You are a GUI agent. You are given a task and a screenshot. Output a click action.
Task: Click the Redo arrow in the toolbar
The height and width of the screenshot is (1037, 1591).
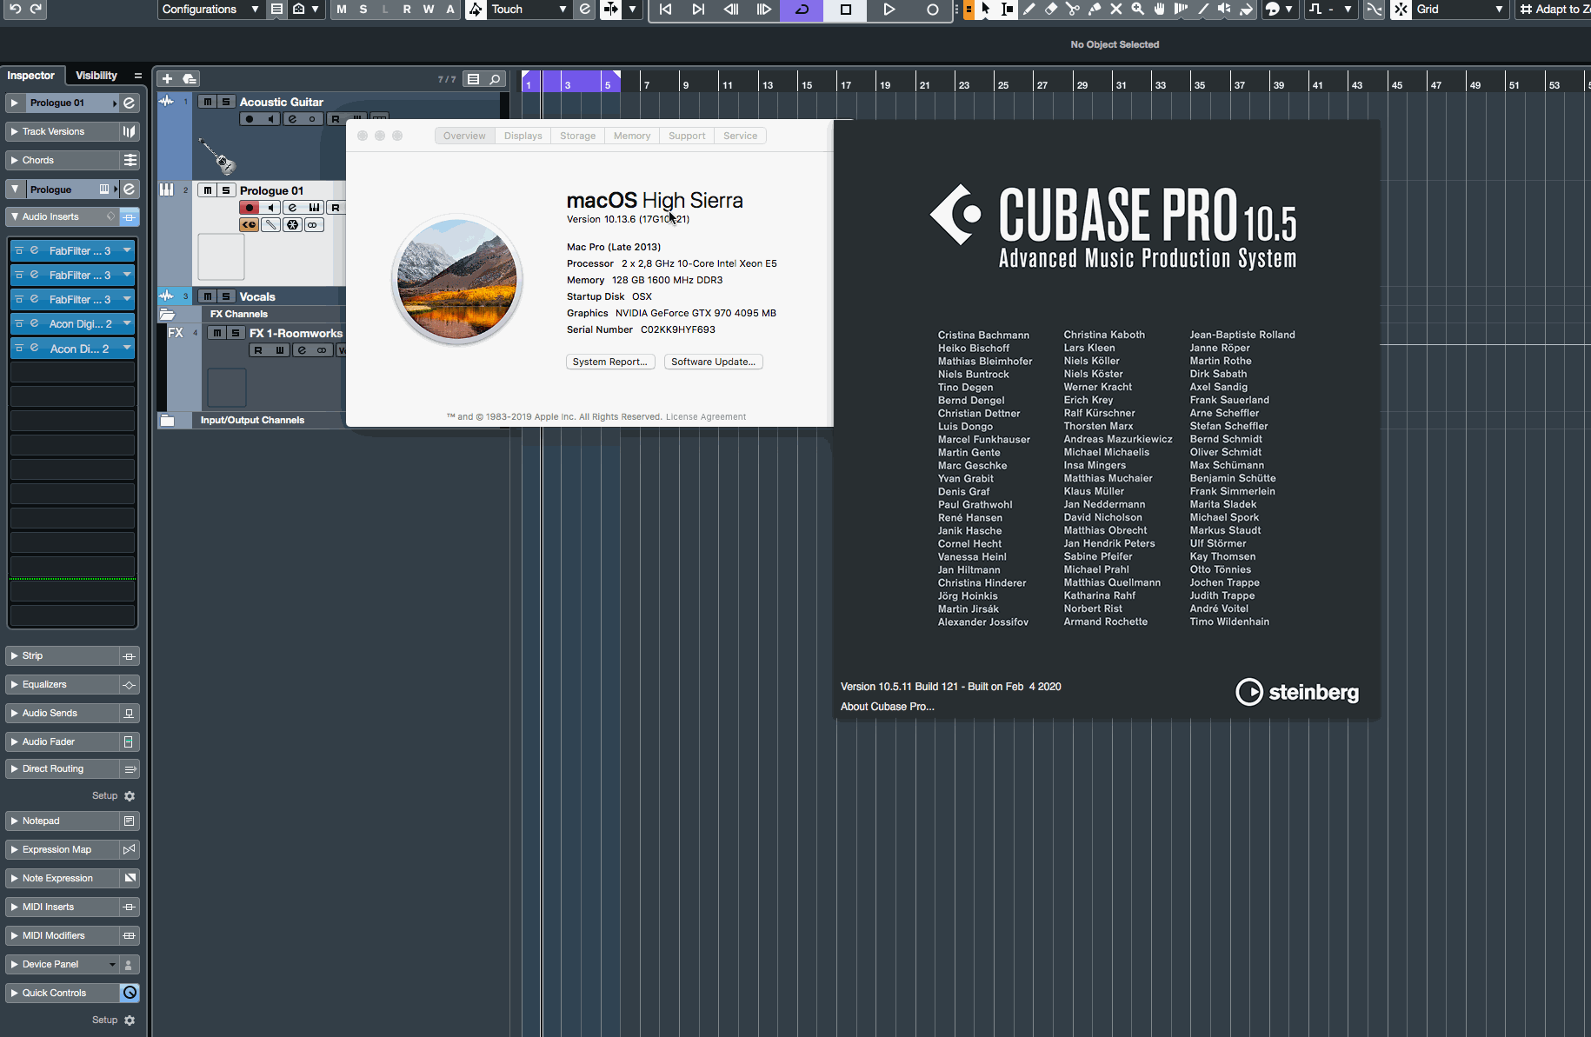36,9
